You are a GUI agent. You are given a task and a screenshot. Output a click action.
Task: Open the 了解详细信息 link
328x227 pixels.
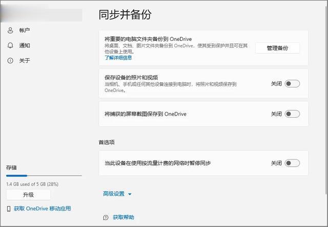point(118,58)
